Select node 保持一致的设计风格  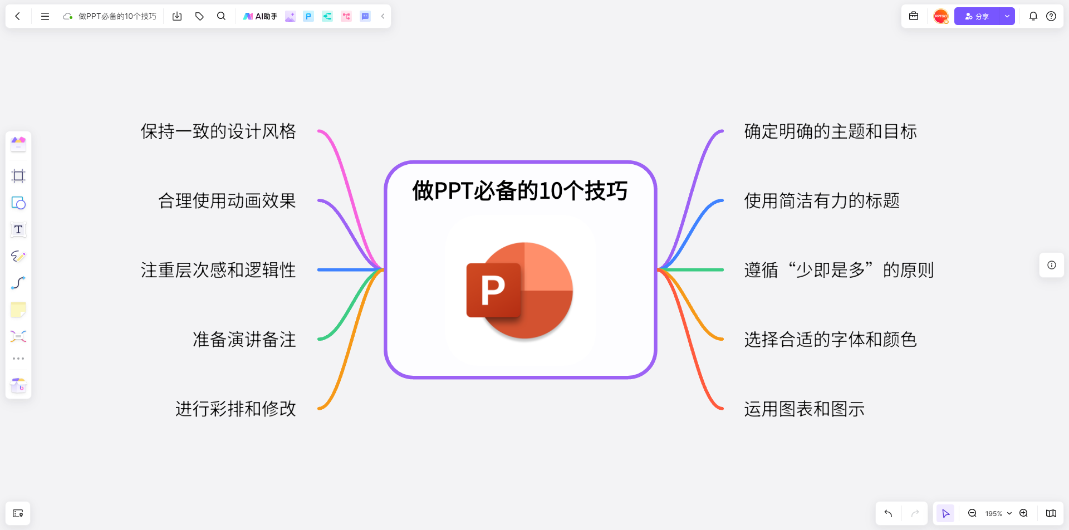[218, 131]
